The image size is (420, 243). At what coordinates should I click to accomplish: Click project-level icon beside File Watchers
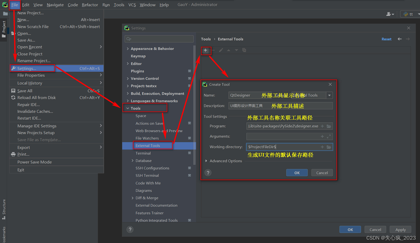pos(189,138)
